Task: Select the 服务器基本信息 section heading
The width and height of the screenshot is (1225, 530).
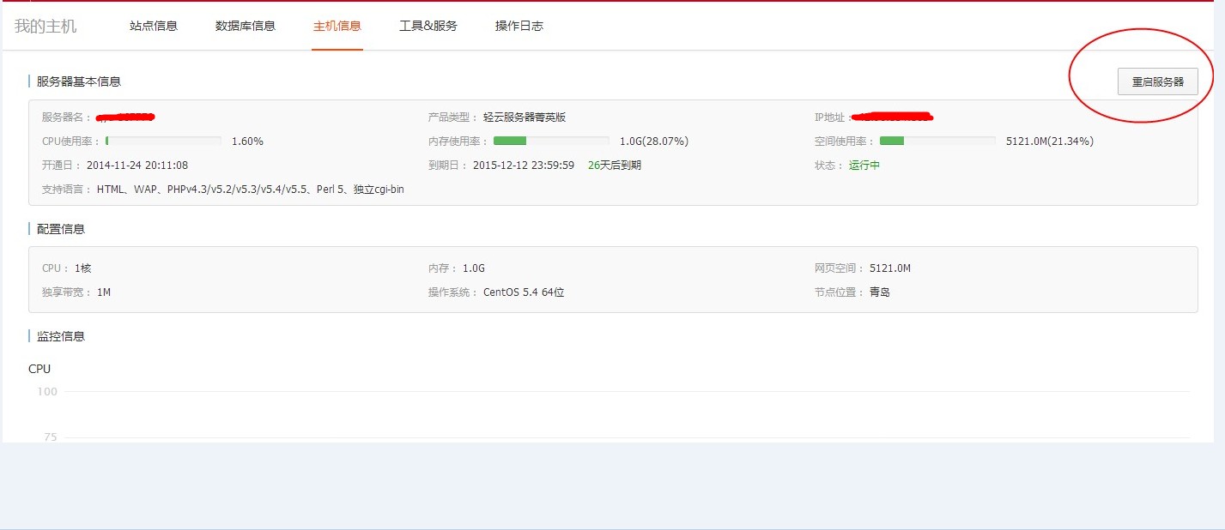Action: (79, 81)
